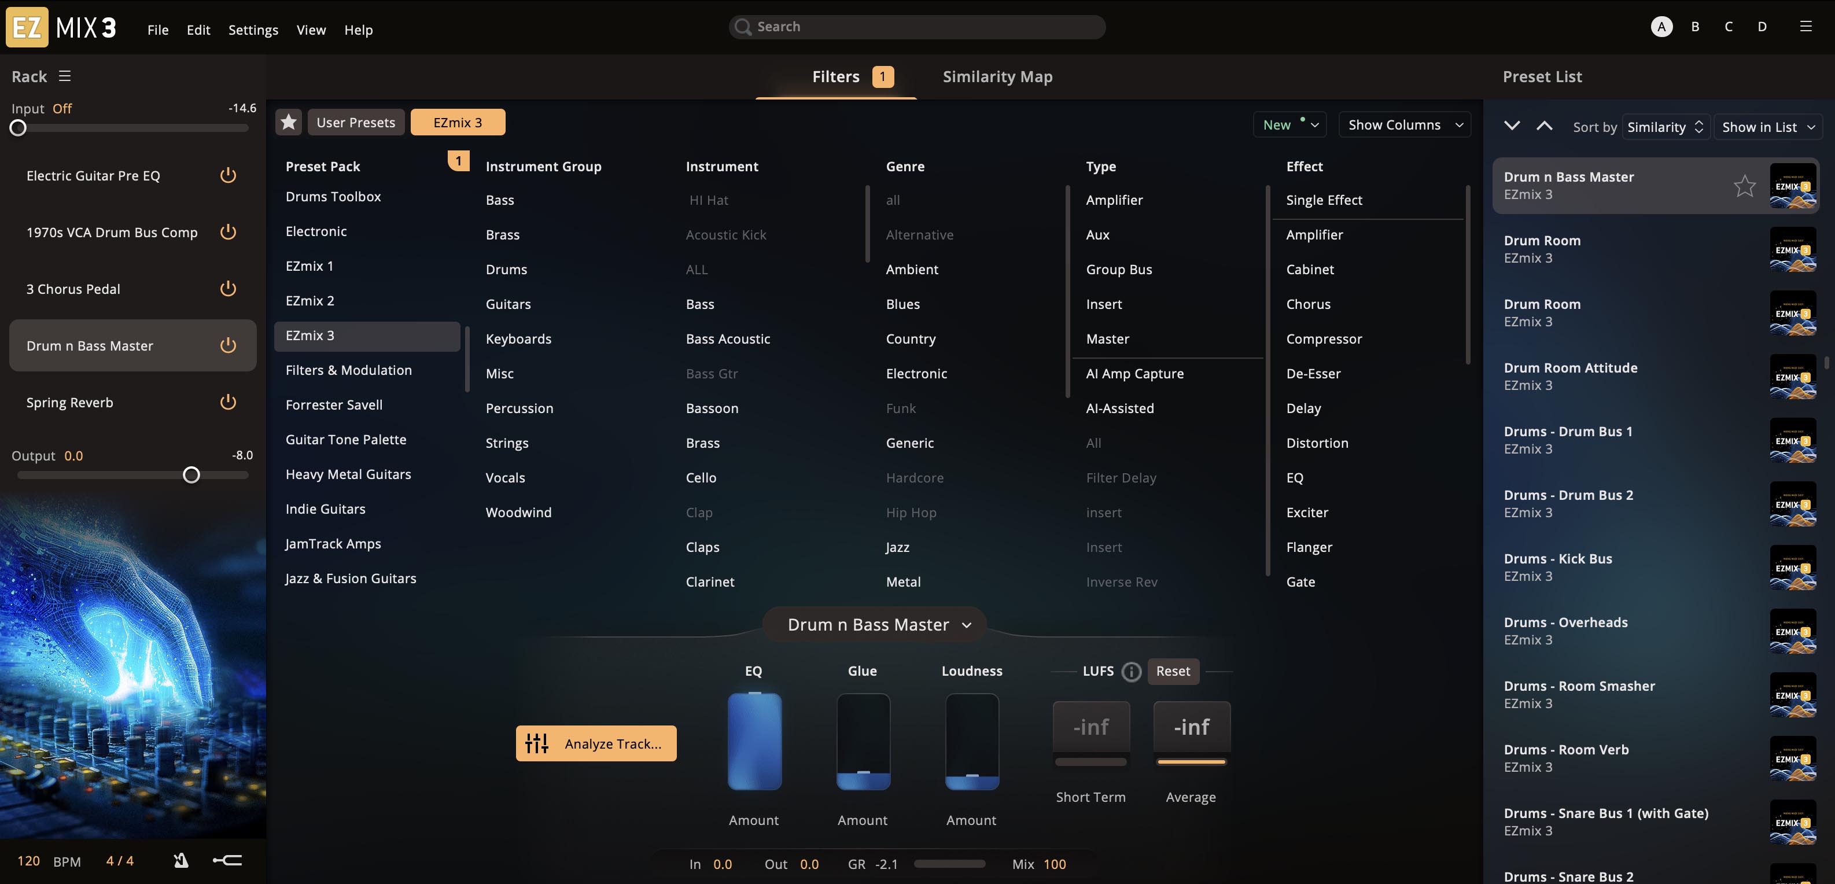The image size is (1835, 884).
Task: Select Master in the Type column
Action: [1108, 339]
